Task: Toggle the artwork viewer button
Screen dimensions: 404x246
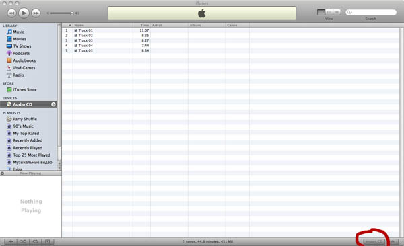Action: tap(48, 241)
